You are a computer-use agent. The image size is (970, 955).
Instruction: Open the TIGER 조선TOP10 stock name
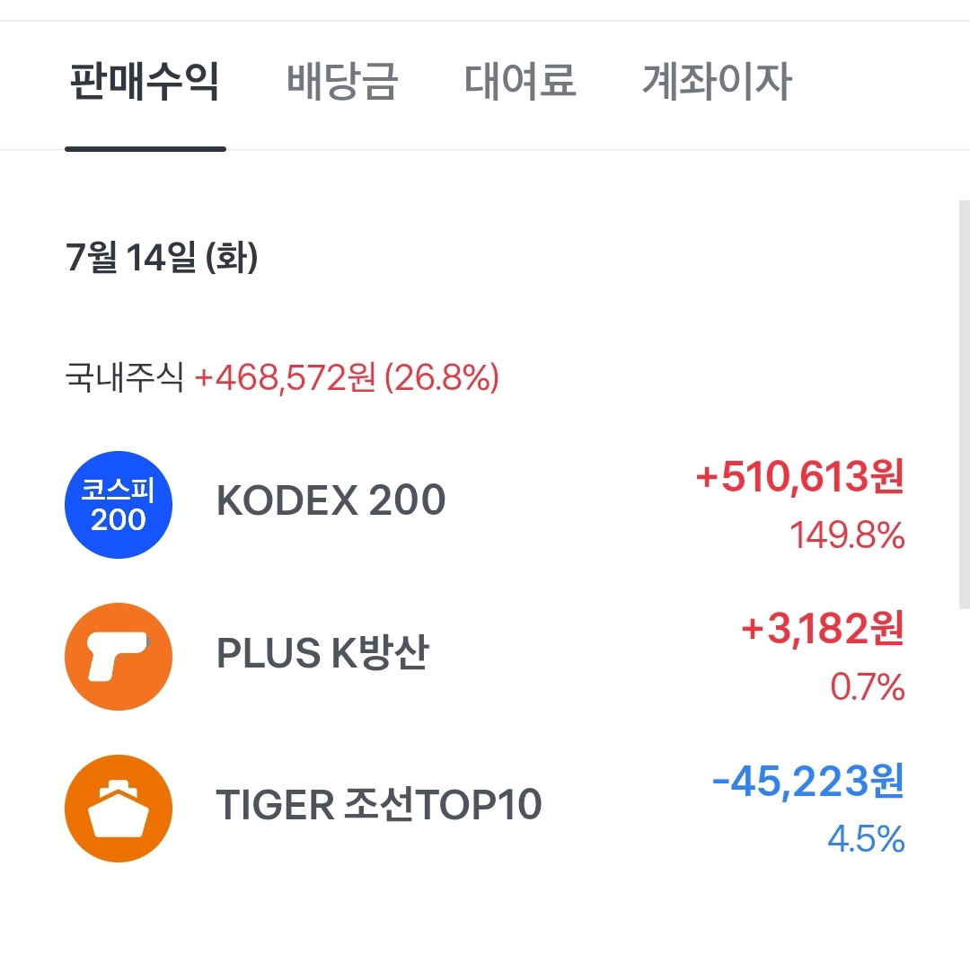pyautogui.click(x=379, y=805)
